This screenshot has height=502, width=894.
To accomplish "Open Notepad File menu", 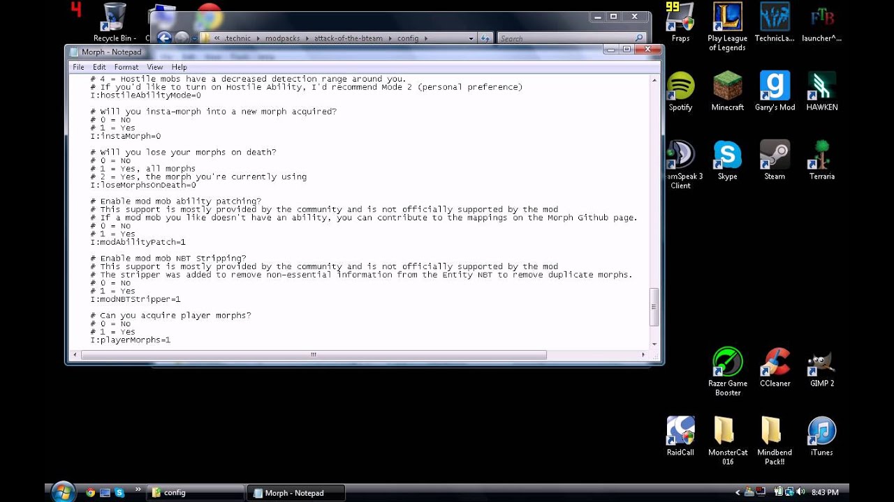I will [78, 67].
